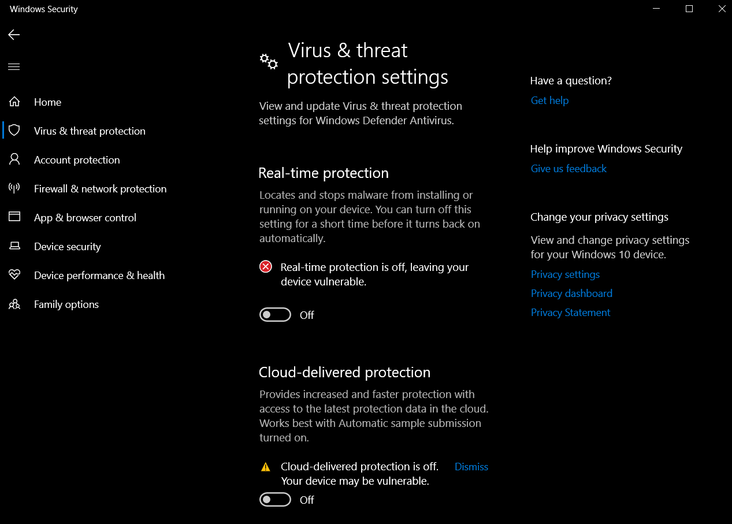Click the App & browser control window icon
This screenshot has height=524, width=732.
[x=14, y=217]
